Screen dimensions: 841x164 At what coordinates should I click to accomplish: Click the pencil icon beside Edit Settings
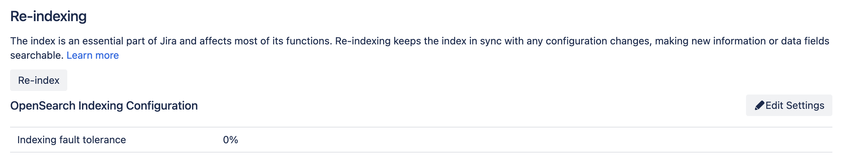pos(759,105)
